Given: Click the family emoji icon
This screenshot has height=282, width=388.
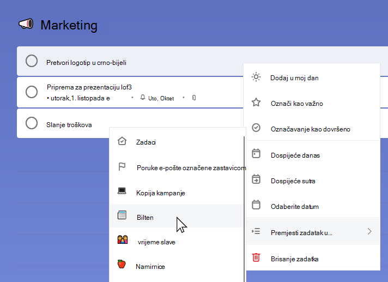Looking at the screenshot, I should pos(123,239).
